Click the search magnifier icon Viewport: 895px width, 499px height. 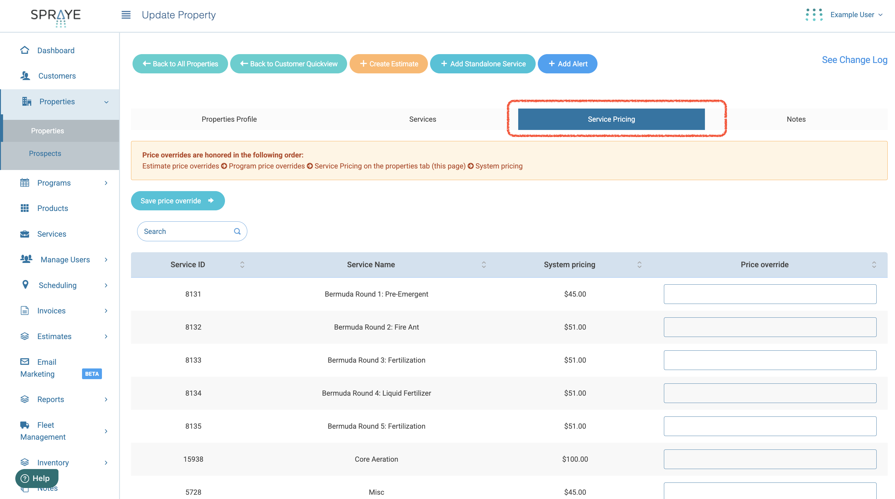237,231
